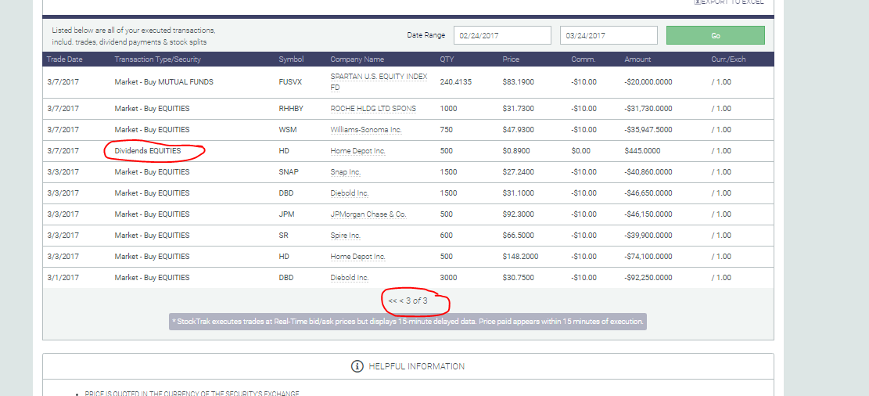Image resolution: width=869 pixels, height=396 pixels.
Task: Click the Company Name column header
Action: (x=357, y=59)
